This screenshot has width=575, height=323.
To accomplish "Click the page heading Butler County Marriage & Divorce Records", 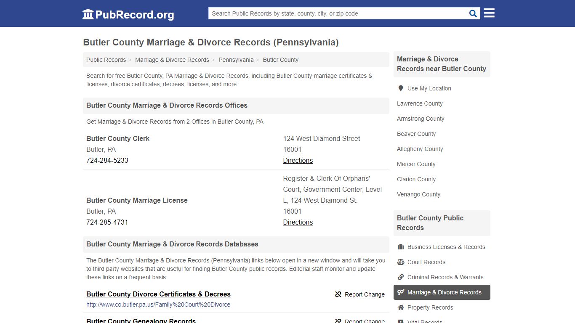I will 211,42.
